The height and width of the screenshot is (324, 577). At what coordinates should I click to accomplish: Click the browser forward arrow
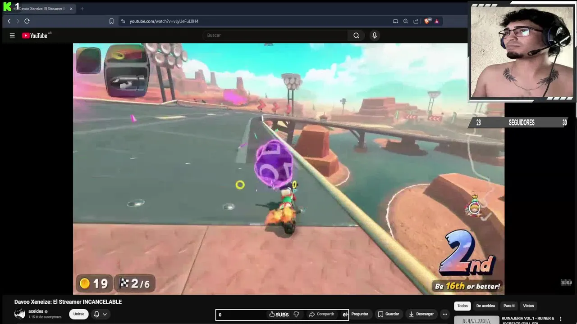[x=18, y=21]
